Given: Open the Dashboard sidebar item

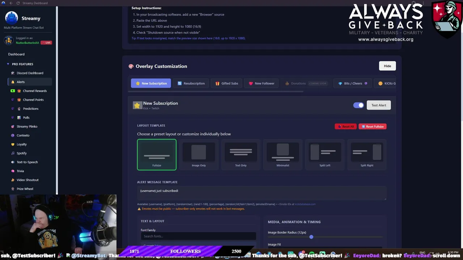Looking at the screenshot, I should pos(16,54).
